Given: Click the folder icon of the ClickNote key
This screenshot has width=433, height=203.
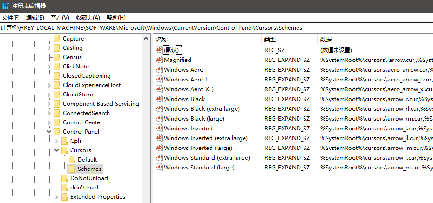Looking at the screenshot, I should pyautogui.click(x=57, y=67).
